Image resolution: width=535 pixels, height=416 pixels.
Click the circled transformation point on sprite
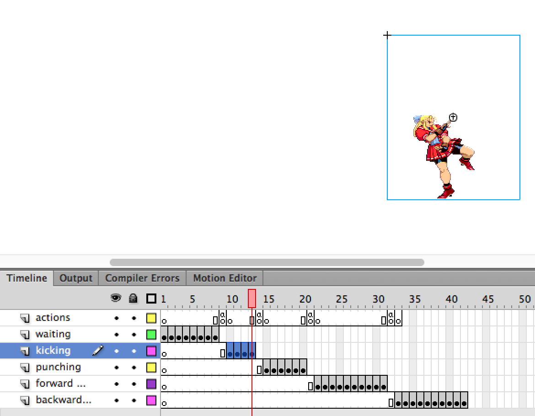[453, 117]
